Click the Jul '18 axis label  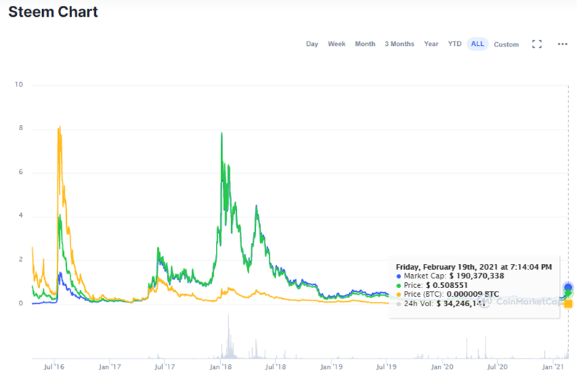click(275, 367)
